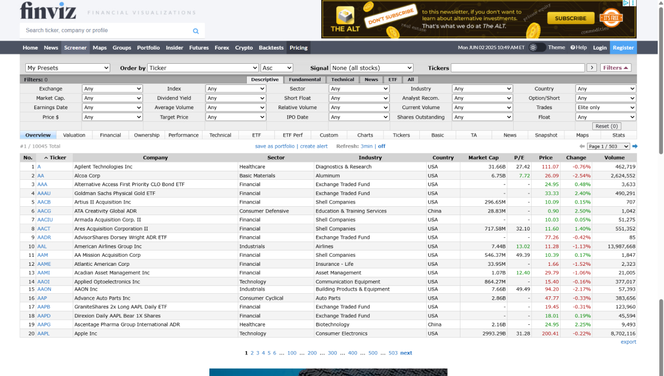Click the export link below the table
Viewport: 664px width, 376px height.
tap(628, 342)
